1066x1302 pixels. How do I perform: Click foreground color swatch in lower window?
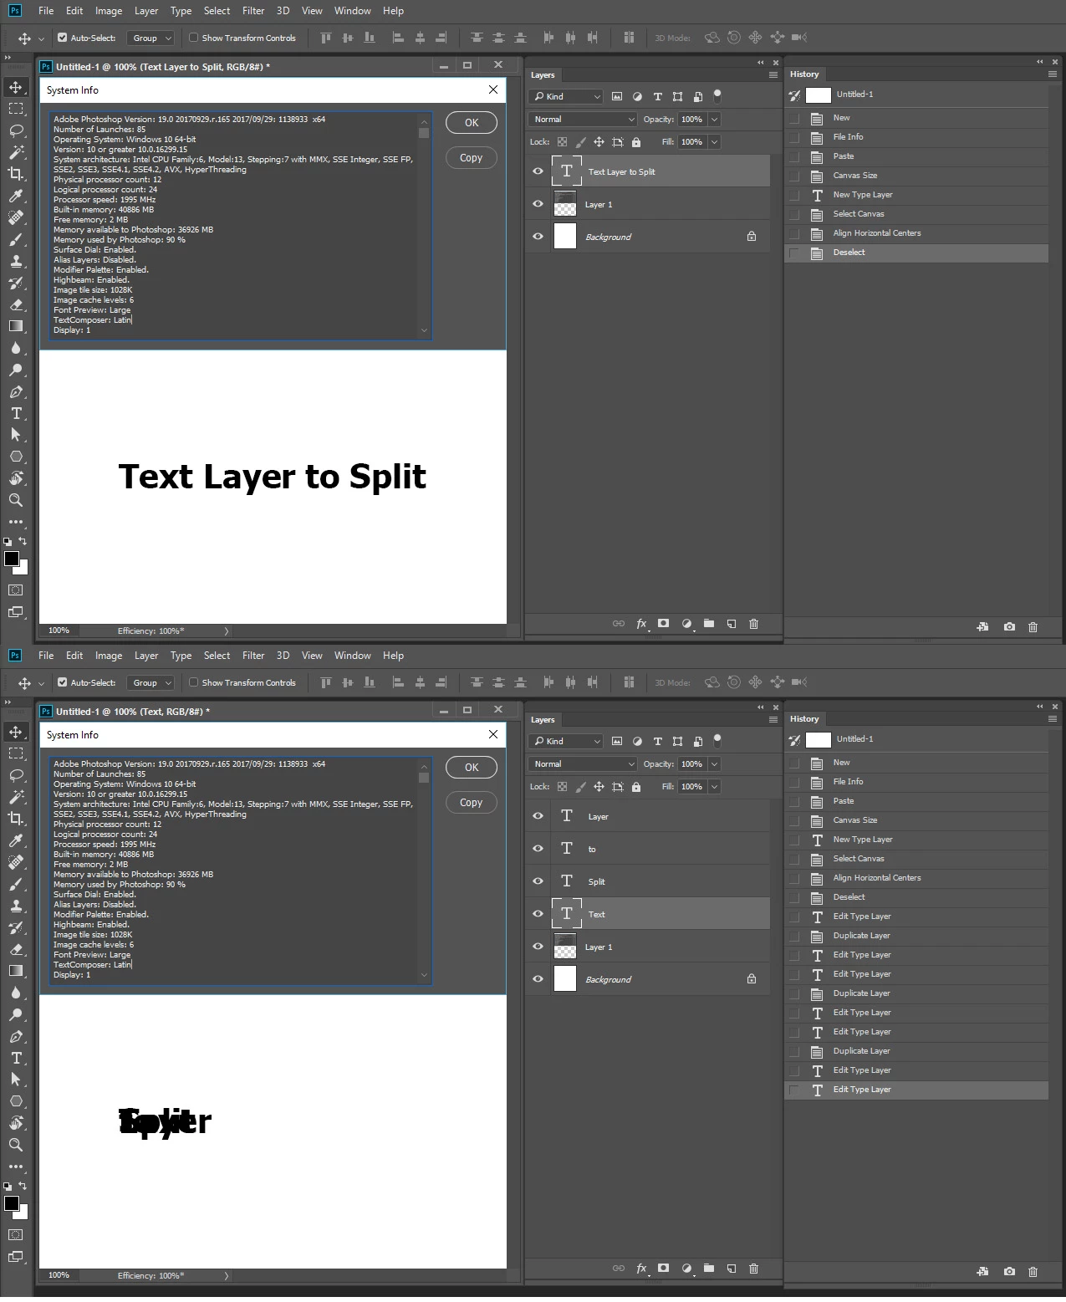(11, 1203)
